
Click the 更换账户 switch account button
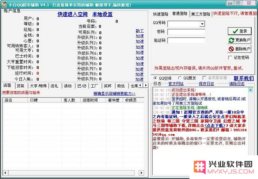tap(239, 40)
